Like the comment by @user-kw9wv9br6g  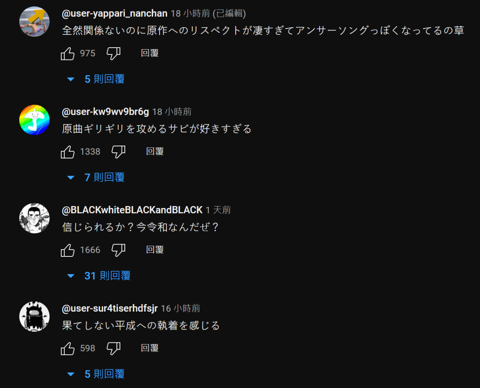pyautogui.click(x=68, y=152)
